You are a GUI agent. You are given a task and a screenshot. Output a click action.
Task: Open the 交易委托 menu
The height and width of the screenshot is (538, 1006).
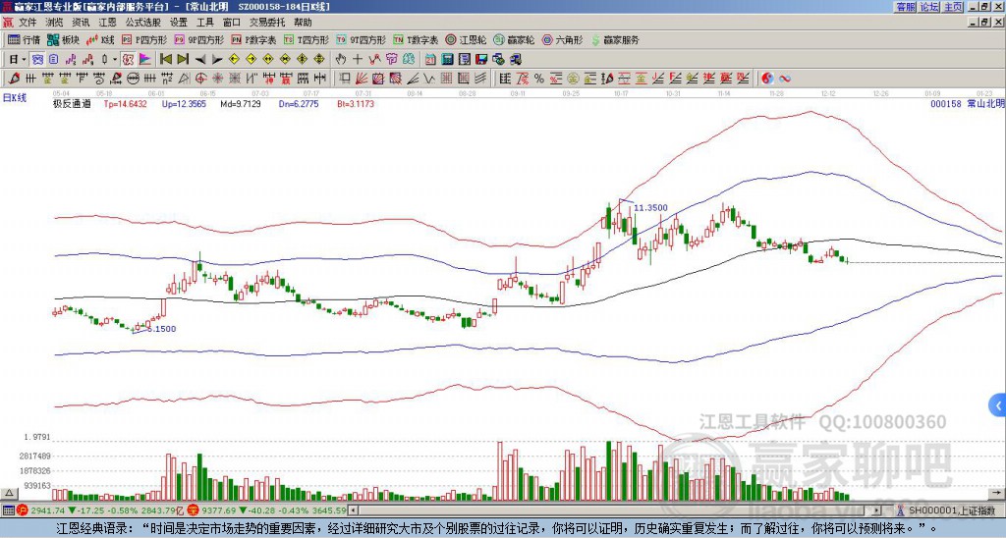(267, 23)
